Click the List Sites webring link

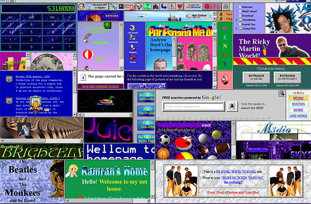coord(252,192)
